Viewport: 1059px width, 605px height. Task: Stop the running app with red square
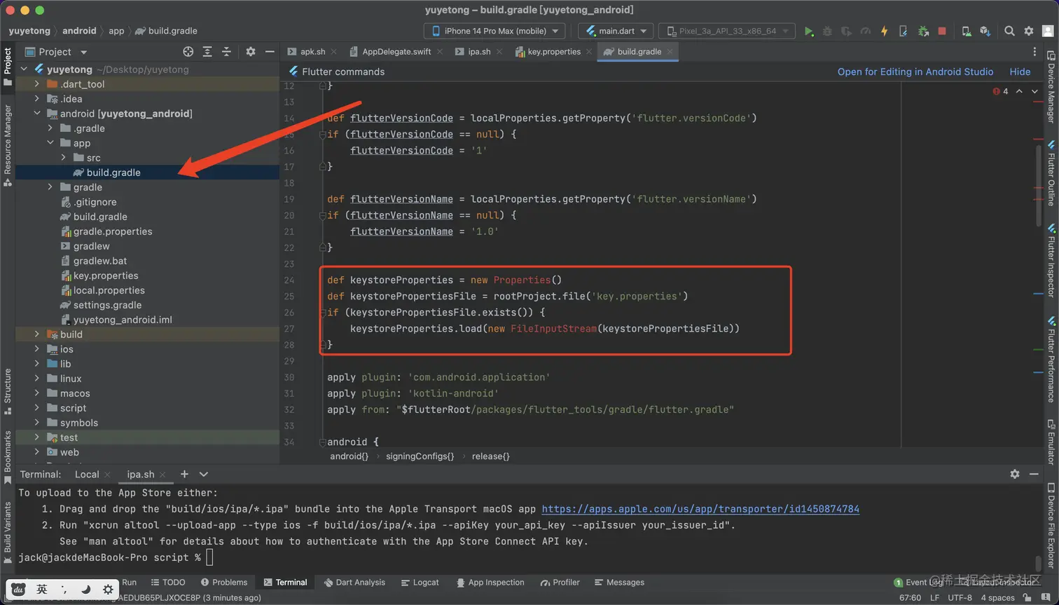click(x=942, y=31)
